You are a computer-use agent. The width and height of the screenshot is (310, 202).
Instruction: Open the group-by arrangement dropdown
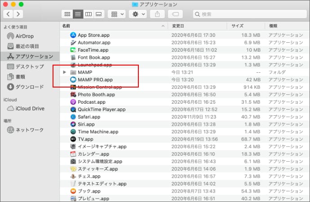[116, 14]
